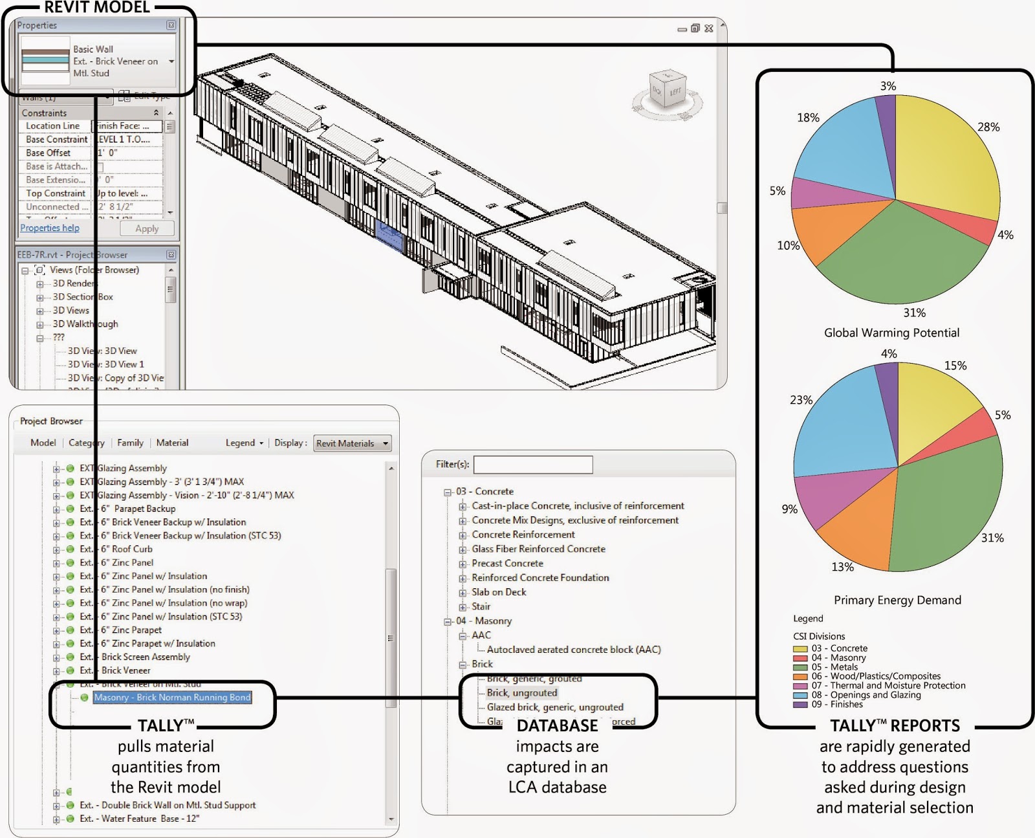Click the green dot beside Ext. - Brick Screen Assembly
The height and width of the screenshot is (838, 1035).
pos(69,657)
